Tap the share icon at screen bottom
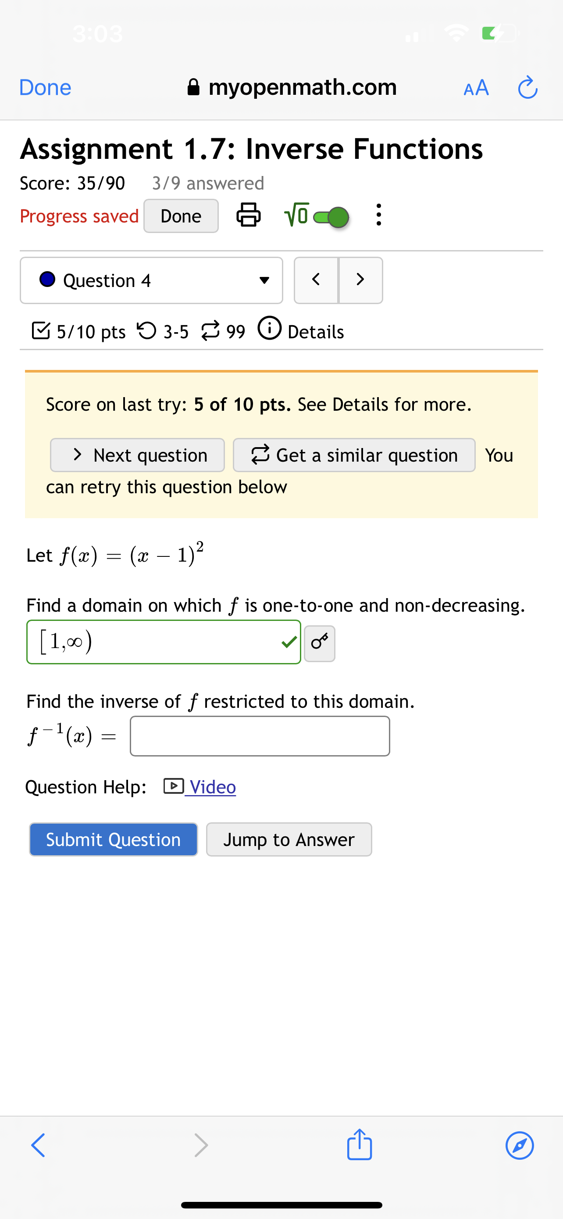This screenshot has height=1219, width=563. pos(359,1145)
